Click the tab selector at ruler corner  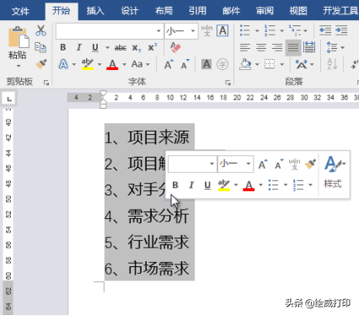click(x=9, y=99)
